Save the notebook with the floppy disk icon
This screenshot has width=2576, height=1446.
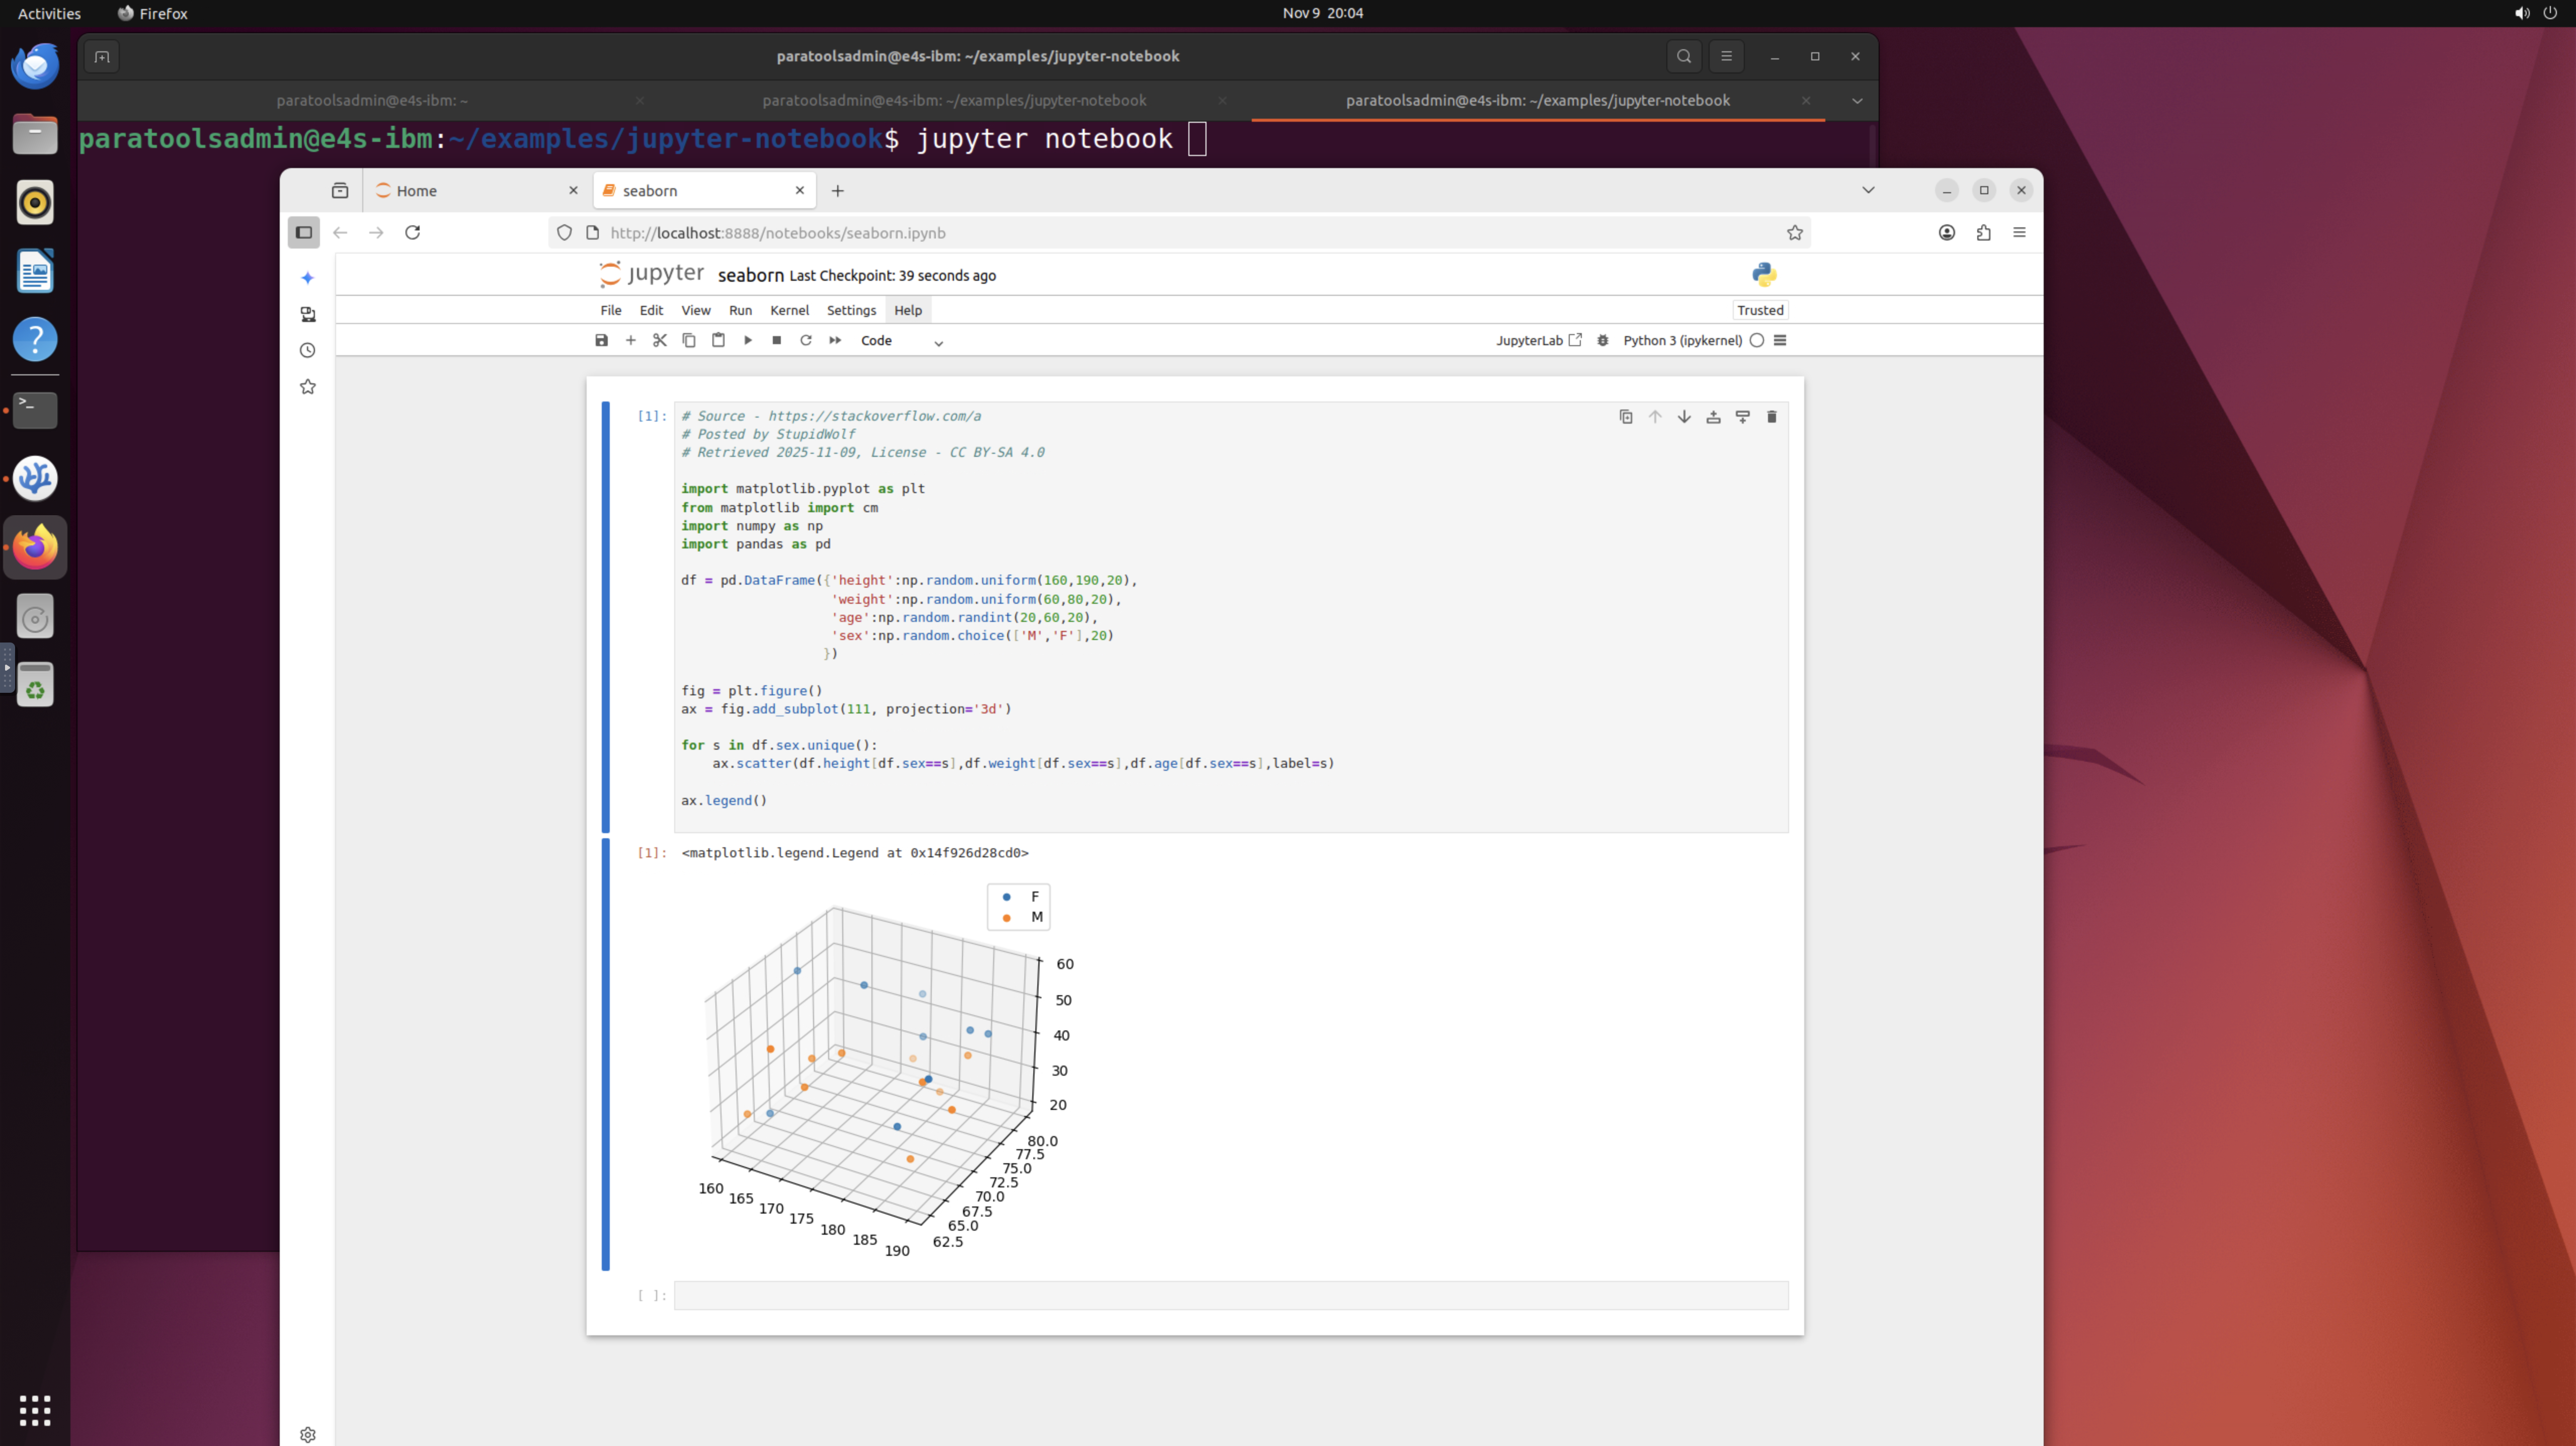coord(601,340)
